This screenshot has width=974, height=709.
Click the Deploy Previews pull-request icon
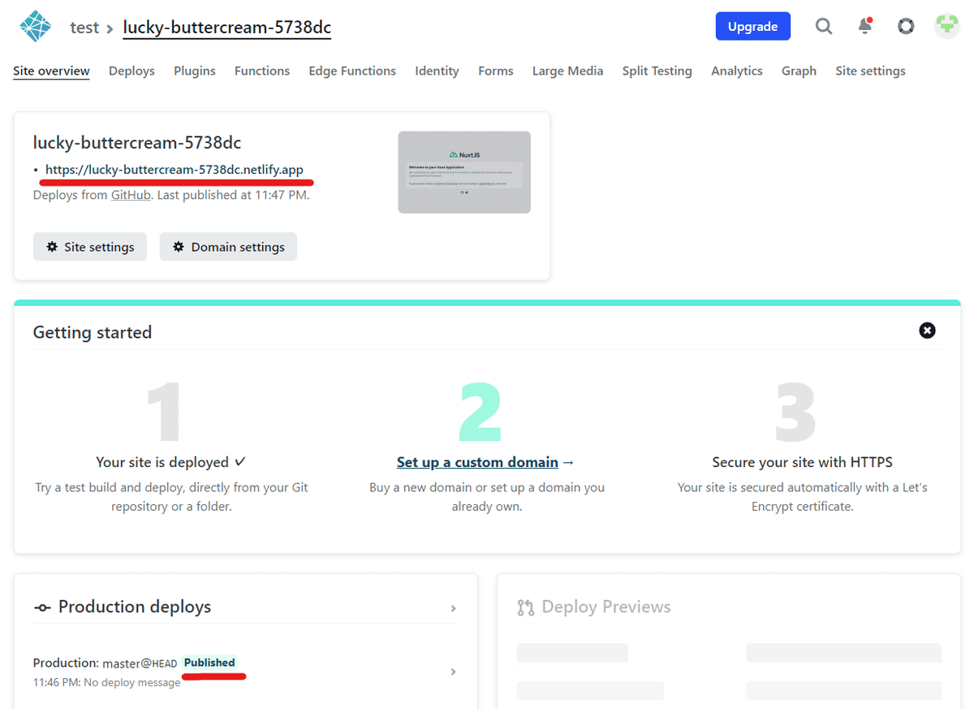(x=526, y=607)
